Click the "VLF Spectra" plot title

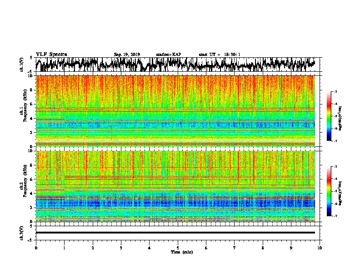click(51, 54)
